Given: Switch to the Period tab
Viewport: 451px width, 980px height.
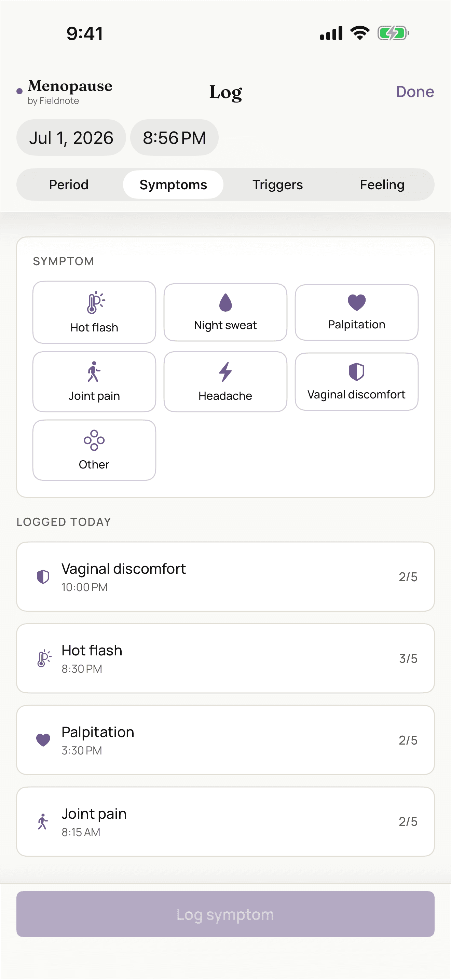Looking at the screenshot, I should tap(69, 185).
